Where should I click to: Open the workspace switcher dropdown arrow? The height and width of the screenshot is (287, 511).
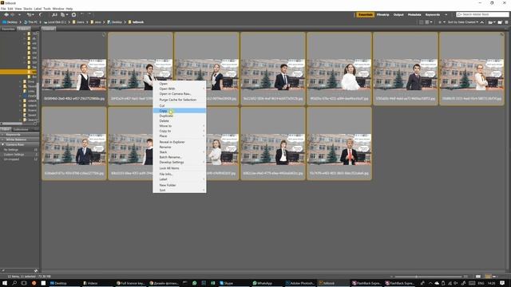tap(446, 14)
